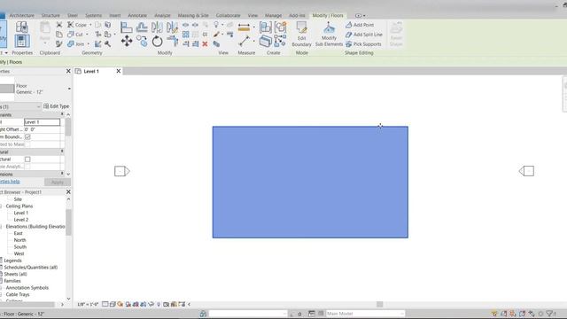Click the Add Point button
This screenshot has width=567, height=319.
coord(360,25)
